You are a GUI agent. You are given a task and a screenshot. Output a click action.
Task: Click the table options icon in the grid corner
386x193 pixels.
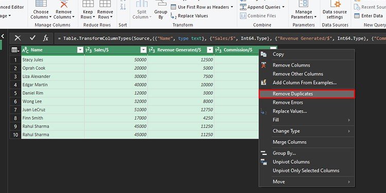[x=15, y=50]
